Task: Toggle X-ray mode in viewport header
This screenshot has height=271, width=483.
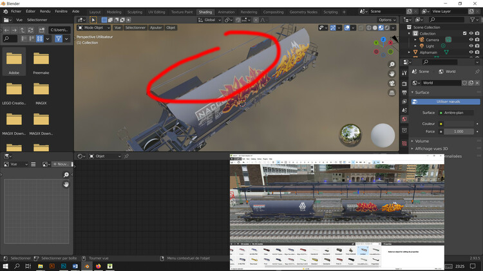Action: [x=361, y=28]
